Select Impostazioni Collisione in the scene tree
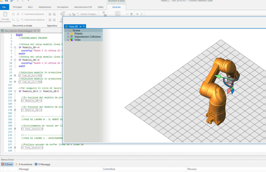This screenshot has height=172, width=266. 88,37
